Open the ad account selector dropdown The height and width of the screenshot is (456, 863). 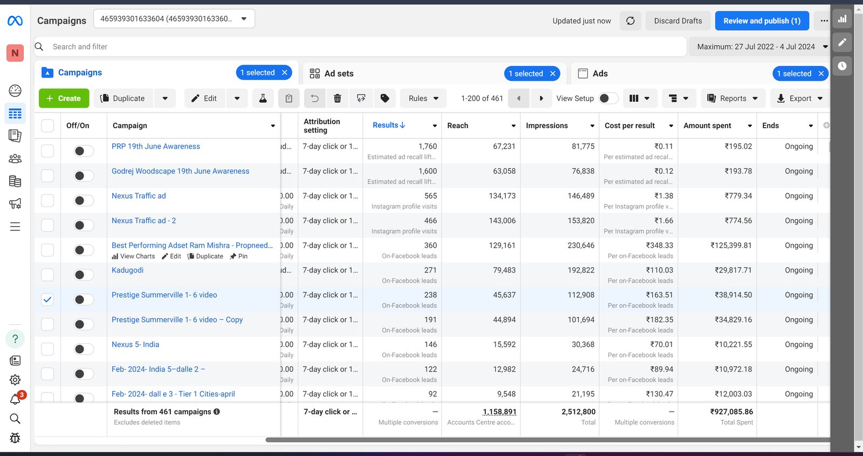coord(174,19)
